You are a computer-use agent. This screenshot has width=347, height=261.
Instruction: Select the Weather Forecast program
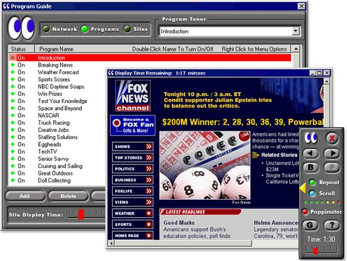[x=58, y=72]
